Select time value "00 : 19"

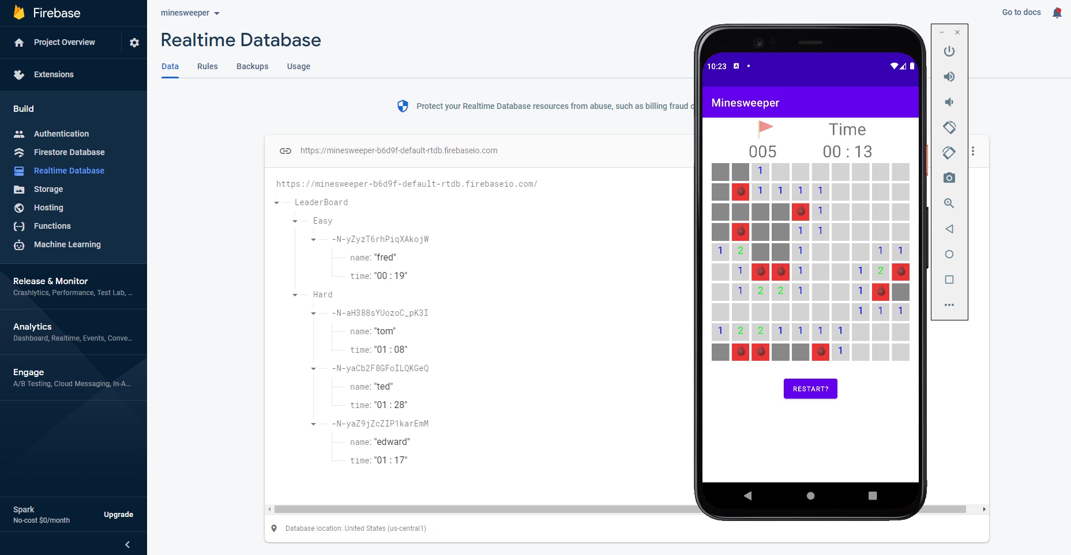tap(390, 276)
